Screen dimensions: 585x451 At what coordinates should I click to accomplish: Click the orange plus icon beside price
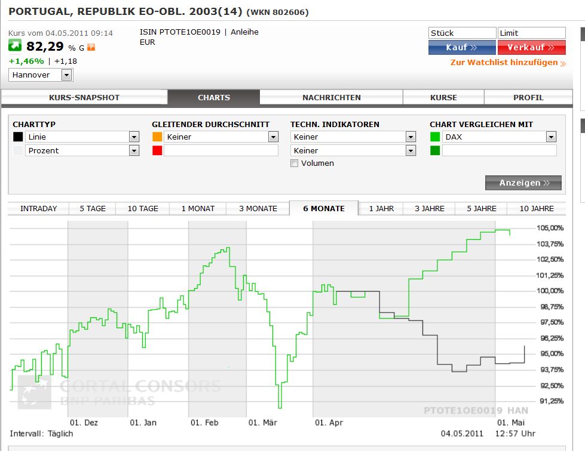(x=91, y=48)
